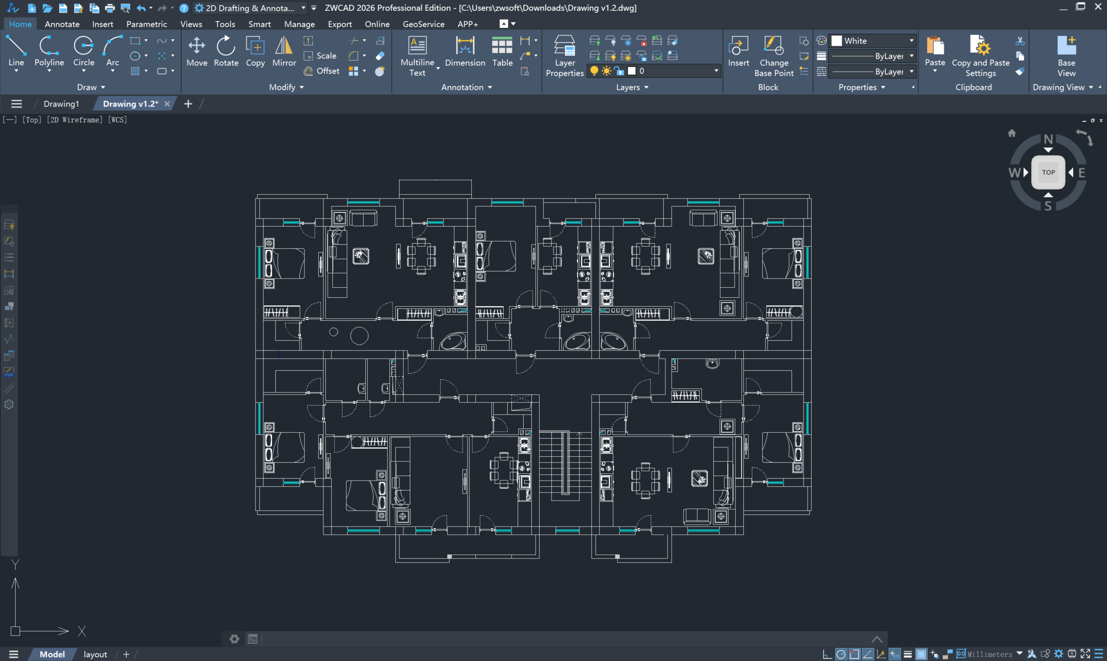Toggle object snap in status bar
Screen dimensions: 1107x661
click(x=854, y=654)
